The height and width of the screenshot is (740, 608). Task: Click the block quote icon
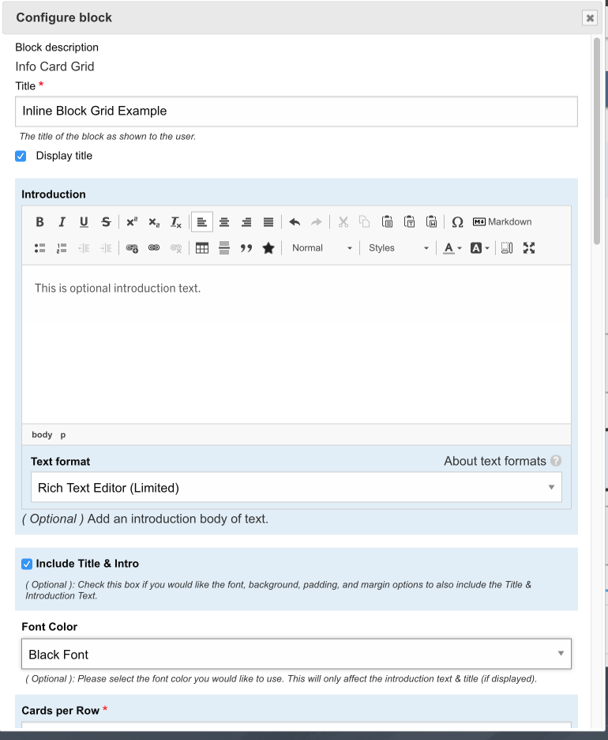[246, 248]
